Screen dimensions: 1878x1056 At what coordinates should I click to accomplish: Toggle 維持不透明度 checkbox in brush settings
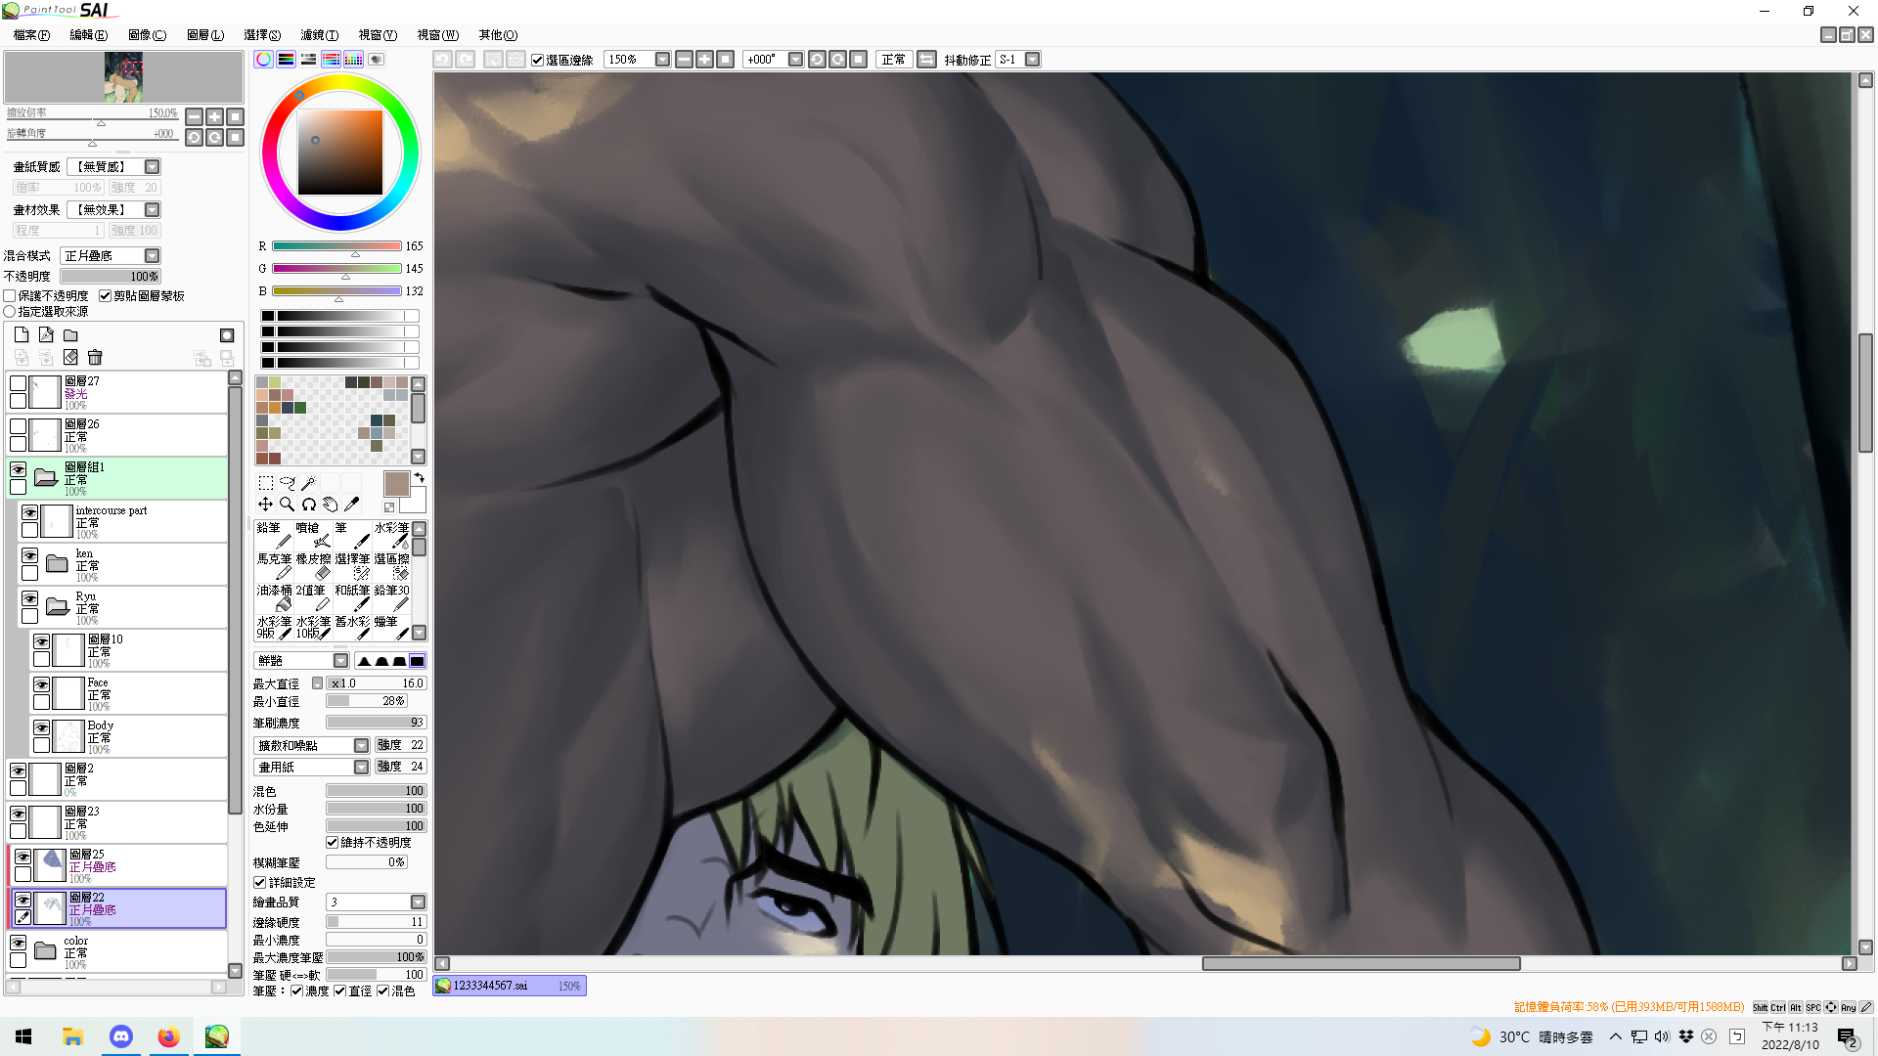(x=332, y=842)
